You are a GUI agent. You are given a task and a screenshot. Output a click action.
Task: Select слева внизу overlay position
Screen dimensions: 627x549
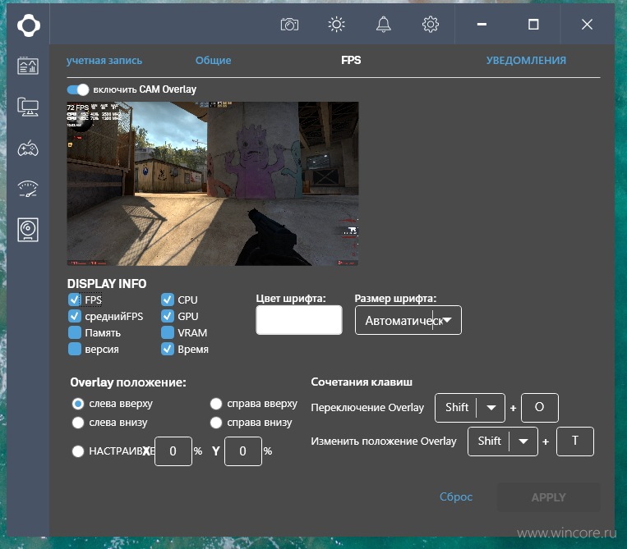coord(78,423)
